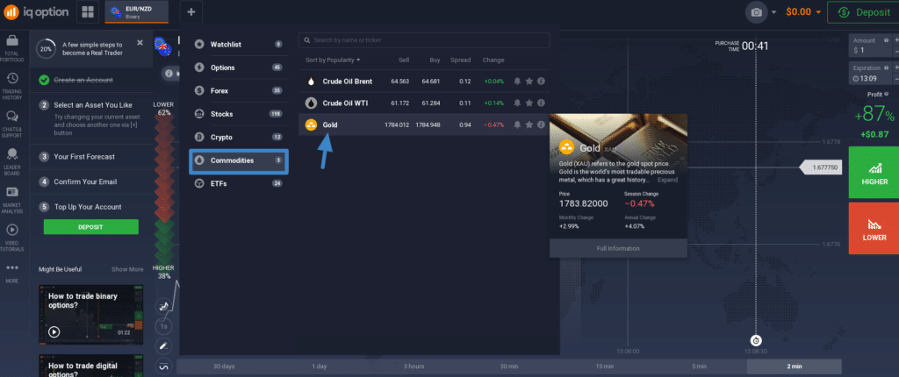
Task: Star Gold as favorite
Action: [x=529, y=124]
